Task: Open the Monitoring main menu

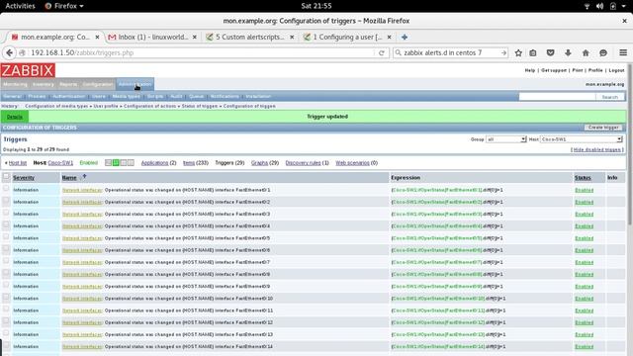Action: pyautogui.click(x=16, y=84)
